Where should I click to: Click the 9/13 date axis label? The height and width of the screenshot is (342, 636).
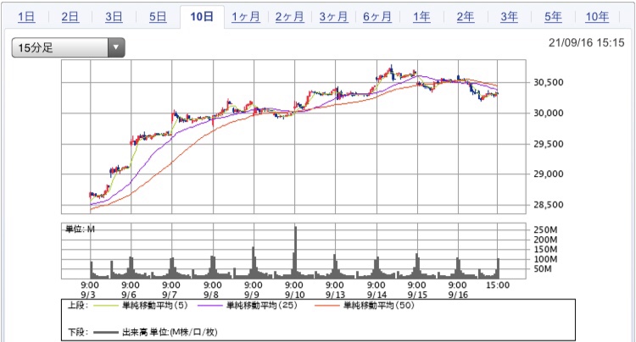pos(336,295)
